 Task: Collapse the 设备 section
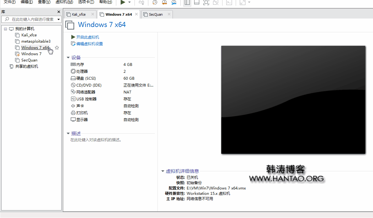tap(68, 58)
